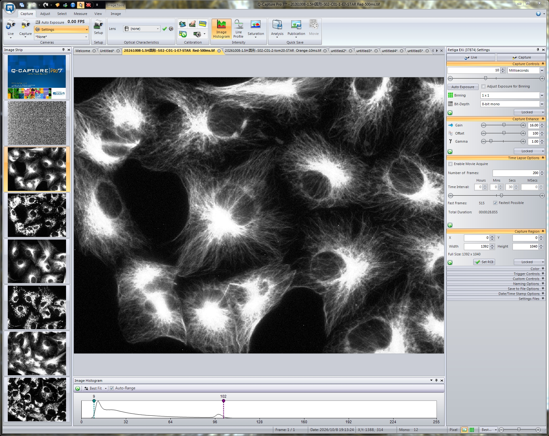
Task: Adjust the Gamma slider handle
Action: [x=491, y=141]
